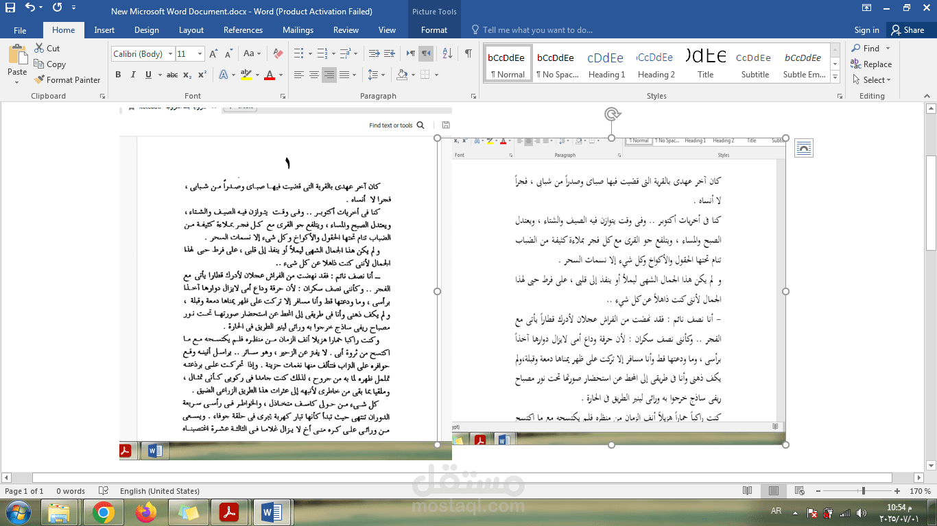Image resolution: width=937 pixels, height=526 pixels.
Task: Open the font size dropdown
Action: [x=200, y=54]
